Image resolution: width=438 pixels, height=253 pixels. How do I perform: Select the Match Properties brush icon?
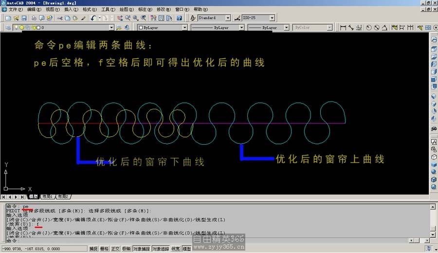click(83, 18)
